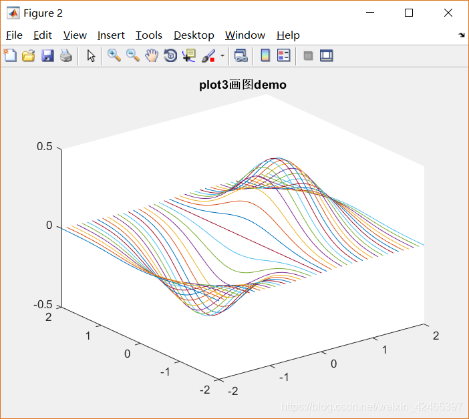
Task: Enable the Rotate 3D tool
Action: point(170,56)
